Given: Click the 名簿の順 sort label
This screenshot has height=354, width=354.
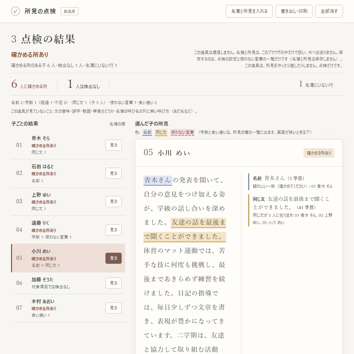Looking at the screenshot, I should click(117, 124).
